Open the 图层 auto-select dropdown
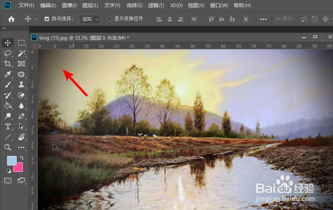The height and width of the screenshot is (210, 333). pos(90,19)
